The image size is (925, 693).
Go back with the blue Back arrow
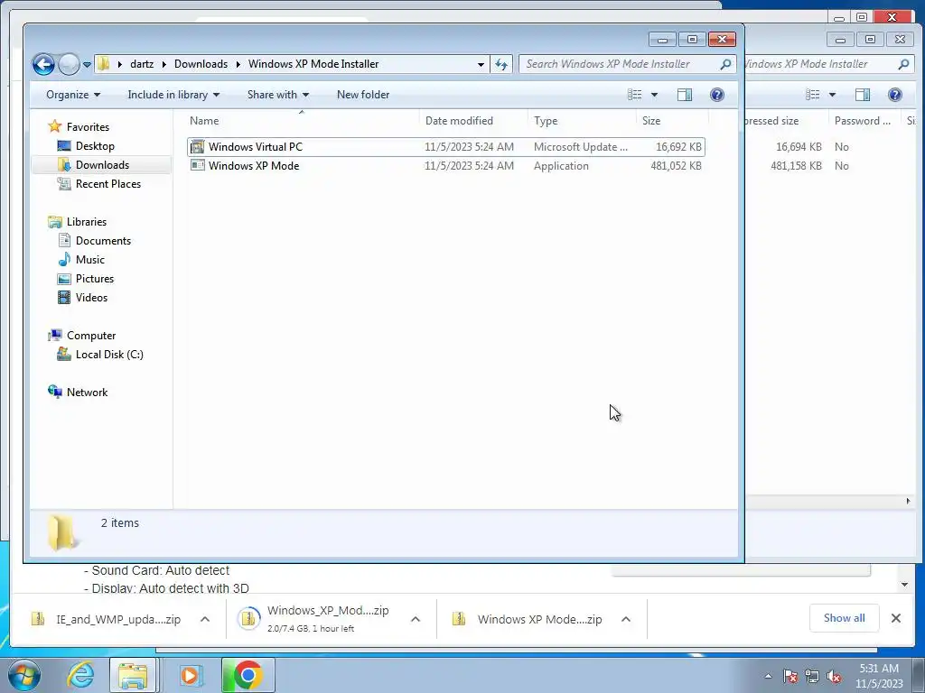(43, 64)
